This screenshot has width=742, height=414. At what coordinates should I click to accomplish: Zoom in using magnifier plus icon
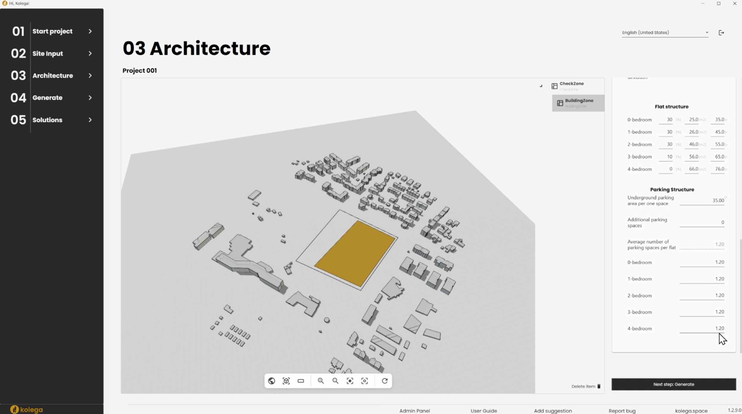pyautogui.click(x=321, y=381)
